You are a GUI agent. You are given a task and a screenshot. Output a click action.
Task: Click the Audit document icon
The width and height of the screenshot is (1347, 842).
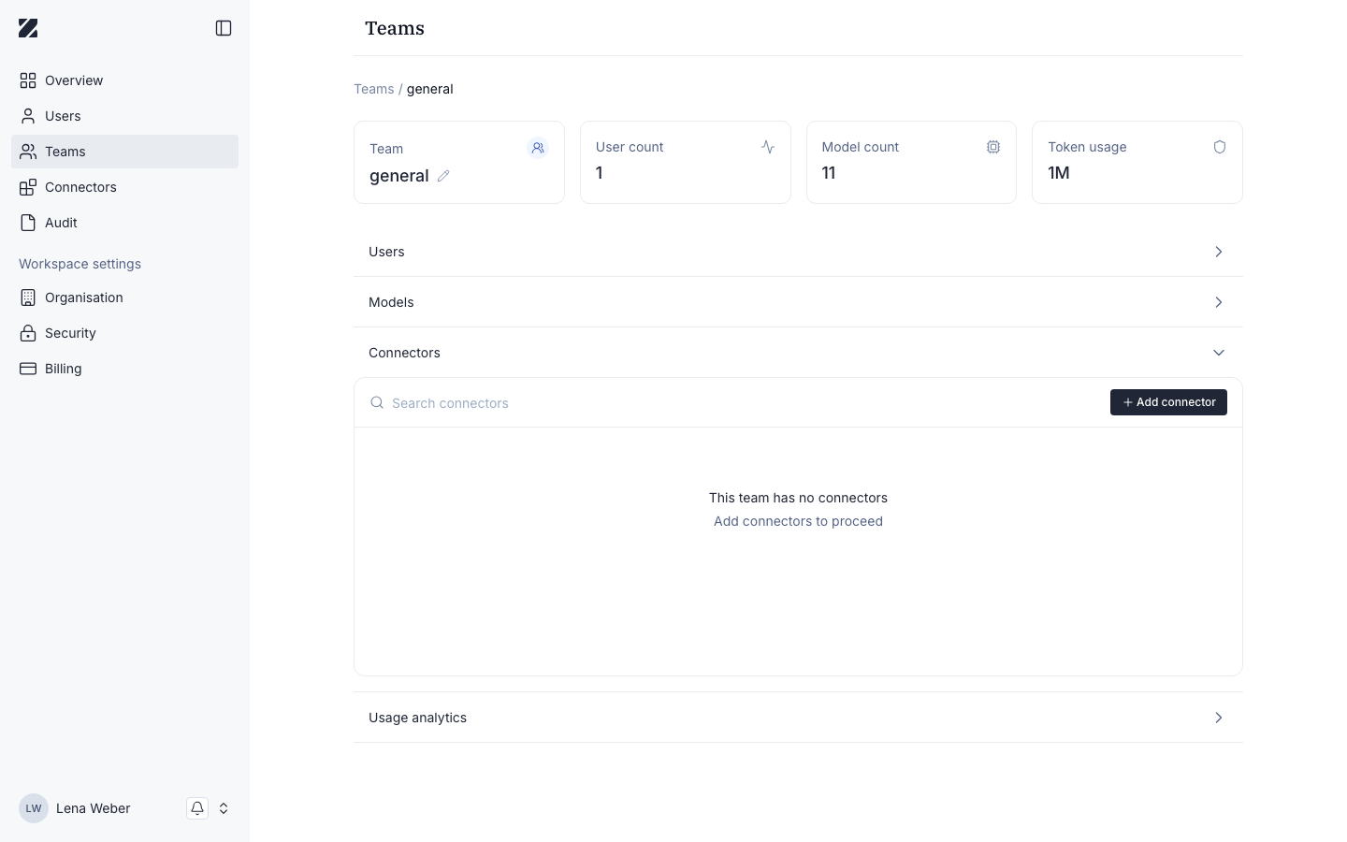click(28, 223)
